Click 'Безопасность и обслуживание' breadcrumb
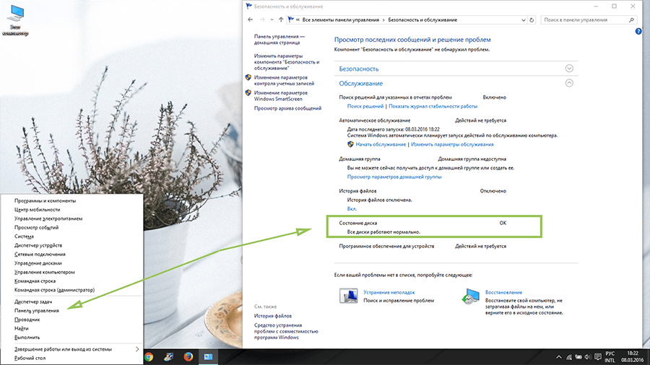Image resolution: width=650 pixels, height=365 pixels. (x=422, y=20)
